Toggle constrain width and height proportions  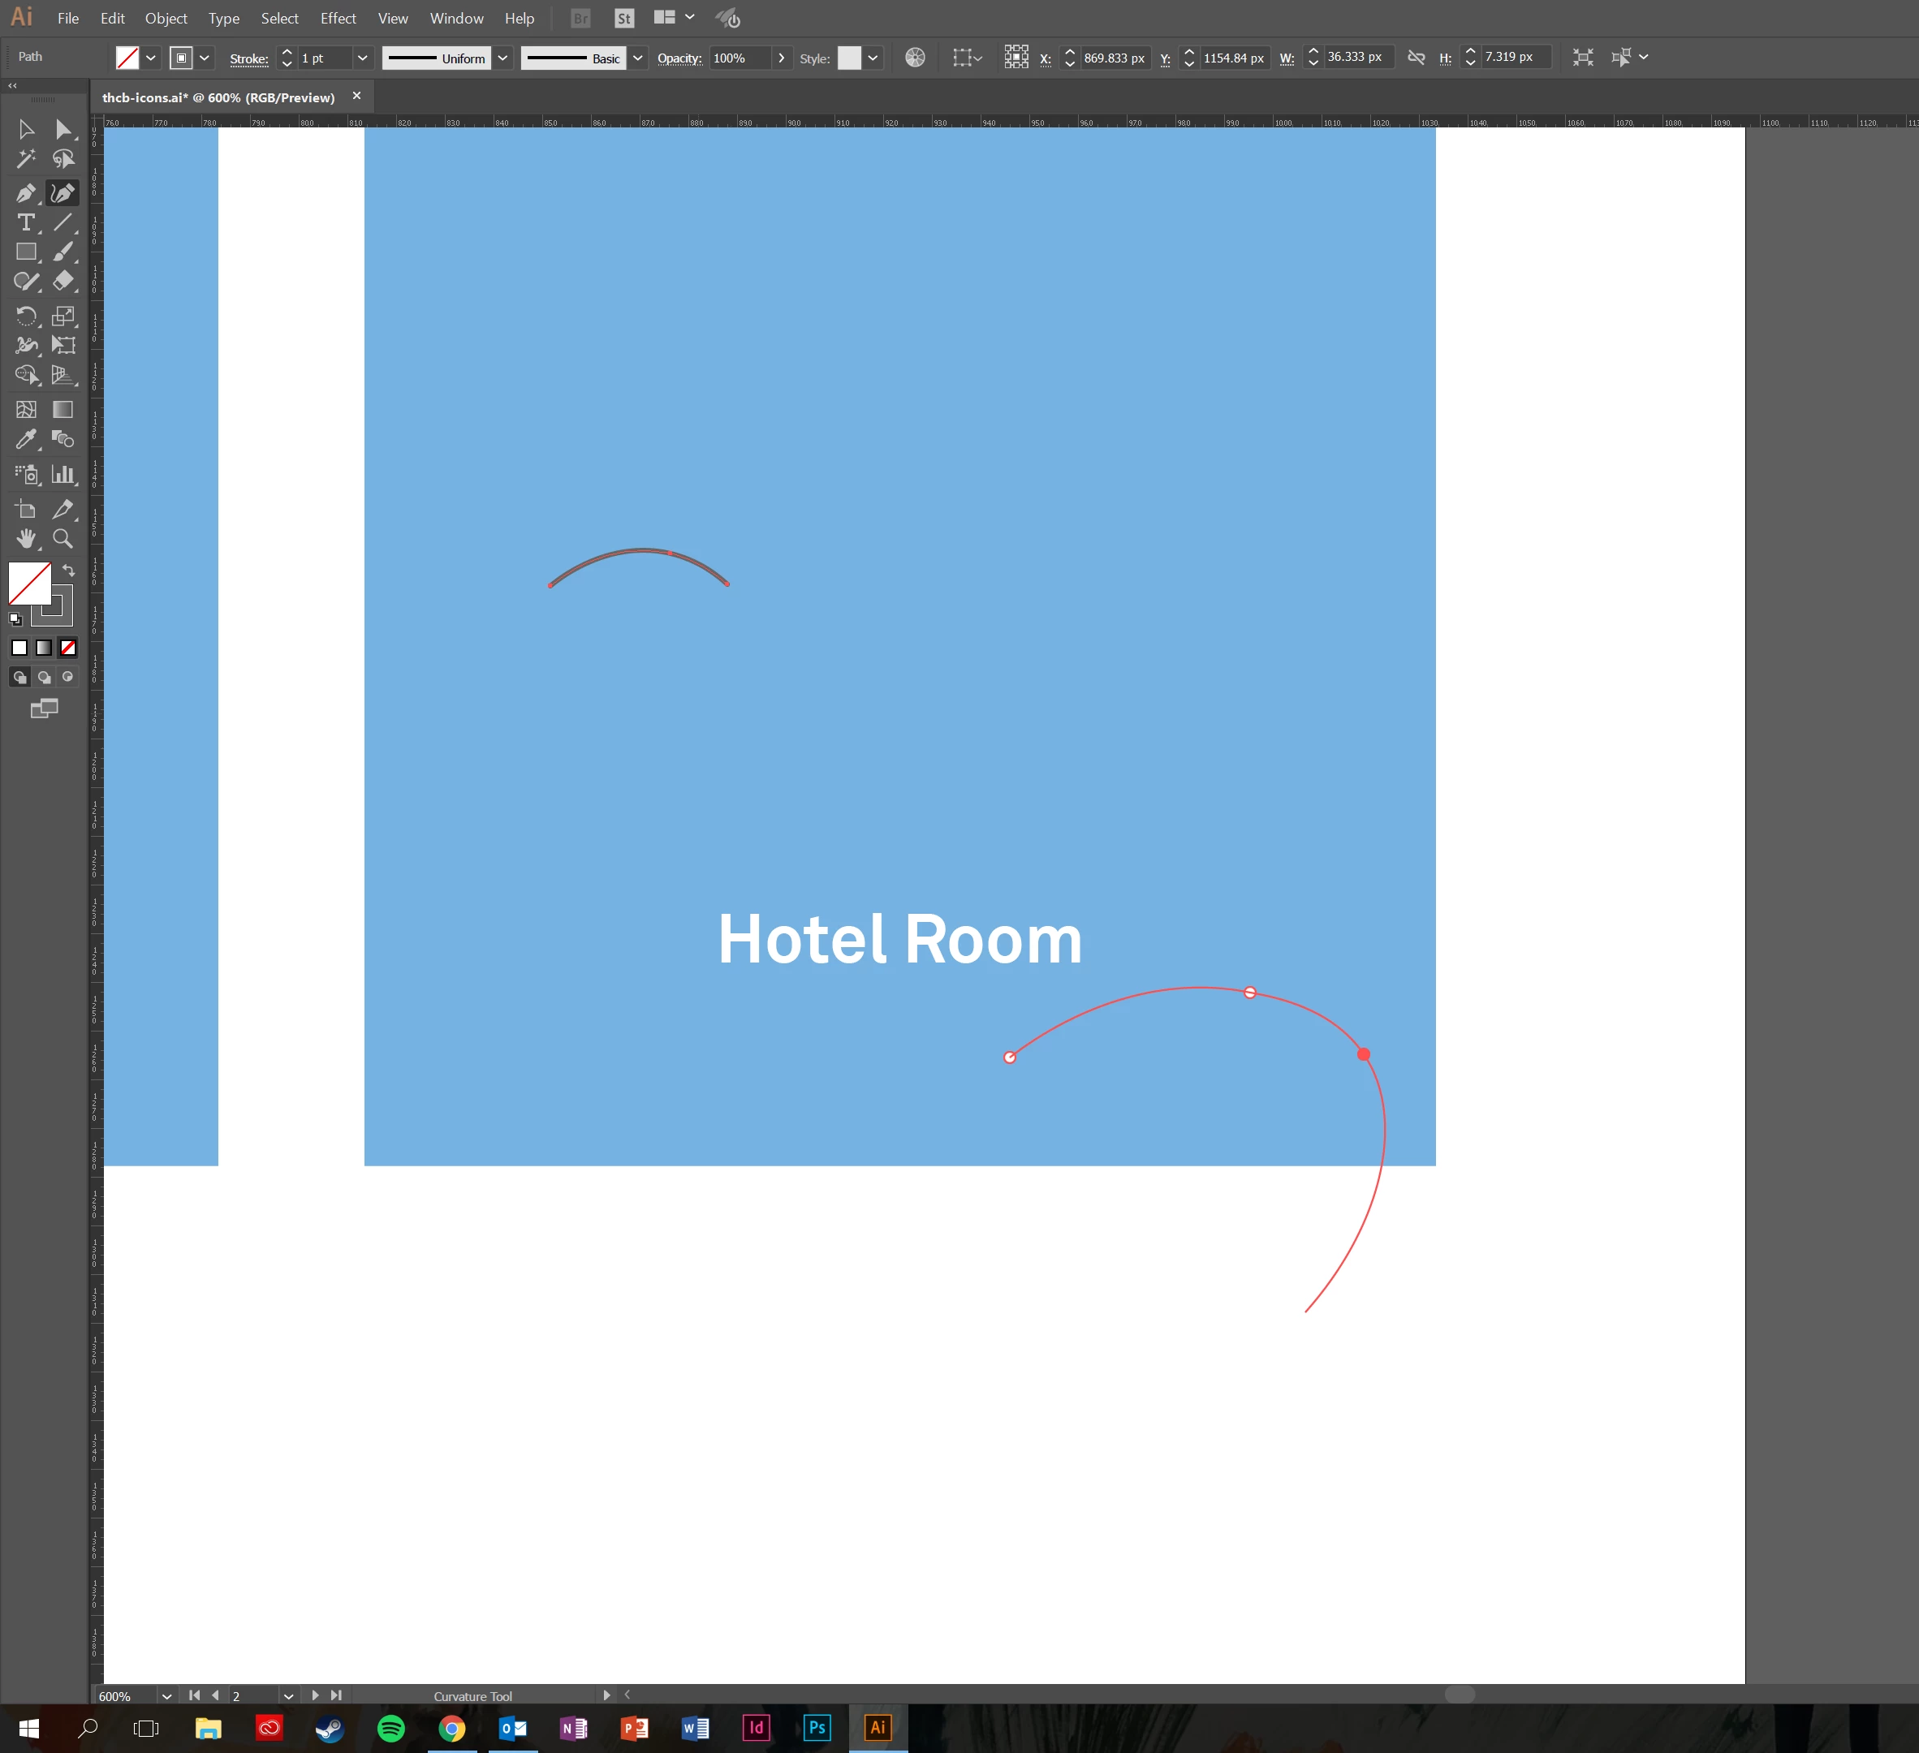point(1416,58)
